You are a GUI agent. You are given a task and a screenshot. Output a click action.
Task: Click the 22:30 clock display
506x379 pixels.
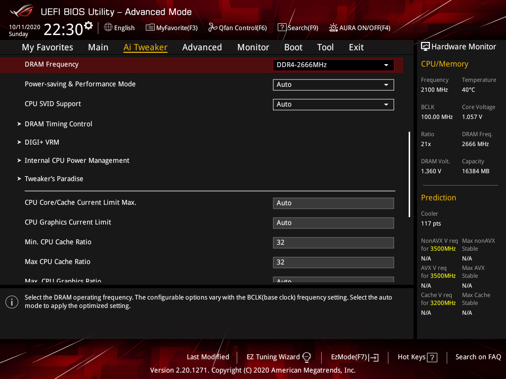(x=63, y=30)
